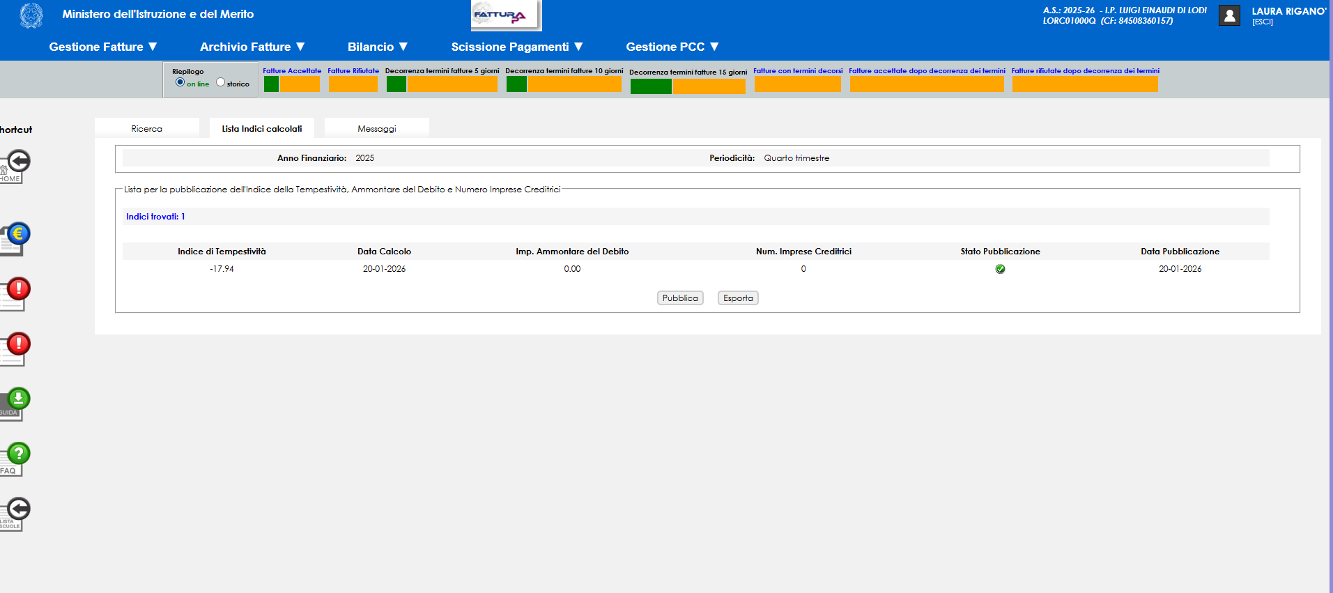Screen dimensions: 1333x593
Task: Switch to the Messaggi tab
Action: point(376,129)
